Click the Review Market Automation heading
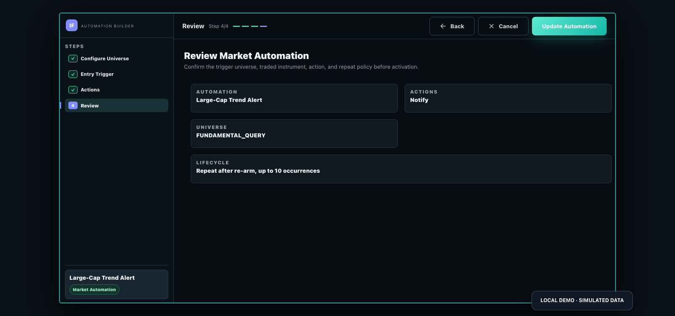675x316 pixels. pos(246,56)
